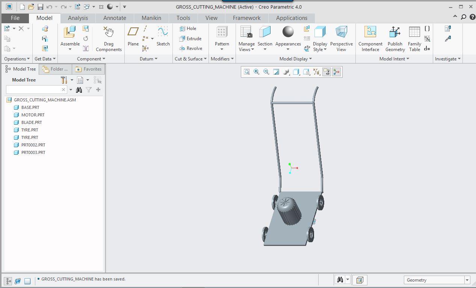Toggle Spin Center display

click(x=336, y=72)
